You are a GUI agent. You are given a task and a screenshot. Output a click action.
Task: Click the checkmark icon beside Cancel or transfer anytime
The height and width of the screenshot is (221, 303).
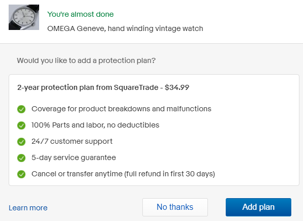[x=21, y=174]
